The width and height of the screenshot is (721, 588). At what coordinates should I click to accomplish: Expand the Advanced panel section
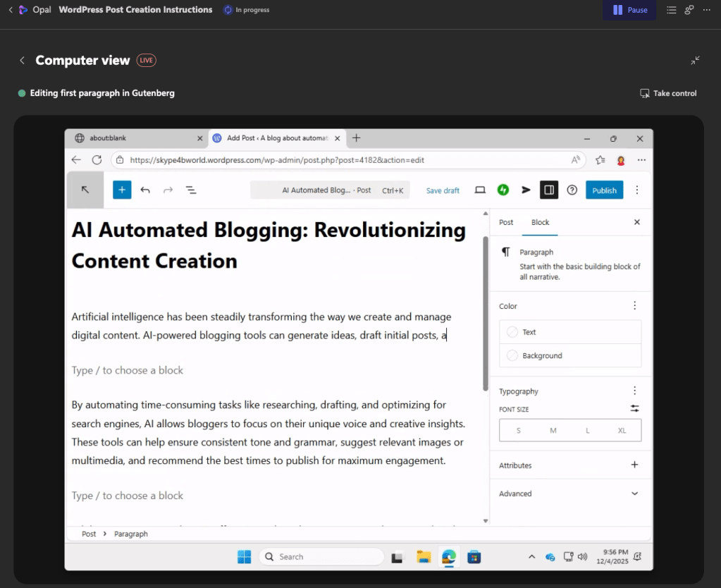tap(634, 494)
